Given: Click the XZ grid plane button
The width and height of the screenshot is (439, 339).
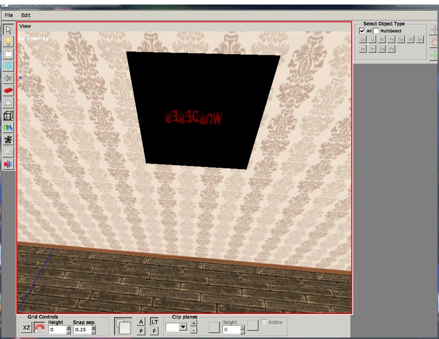Looking at the screenshot, I should click(x=26, y=328).
